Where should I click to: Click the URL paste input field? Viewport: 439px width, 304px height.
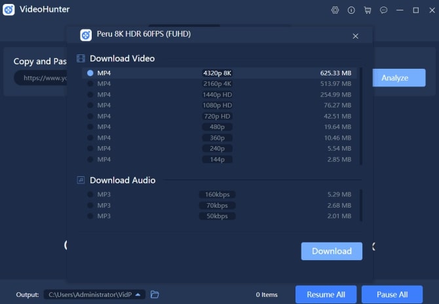pyautogui.click(x=39, y=77)
